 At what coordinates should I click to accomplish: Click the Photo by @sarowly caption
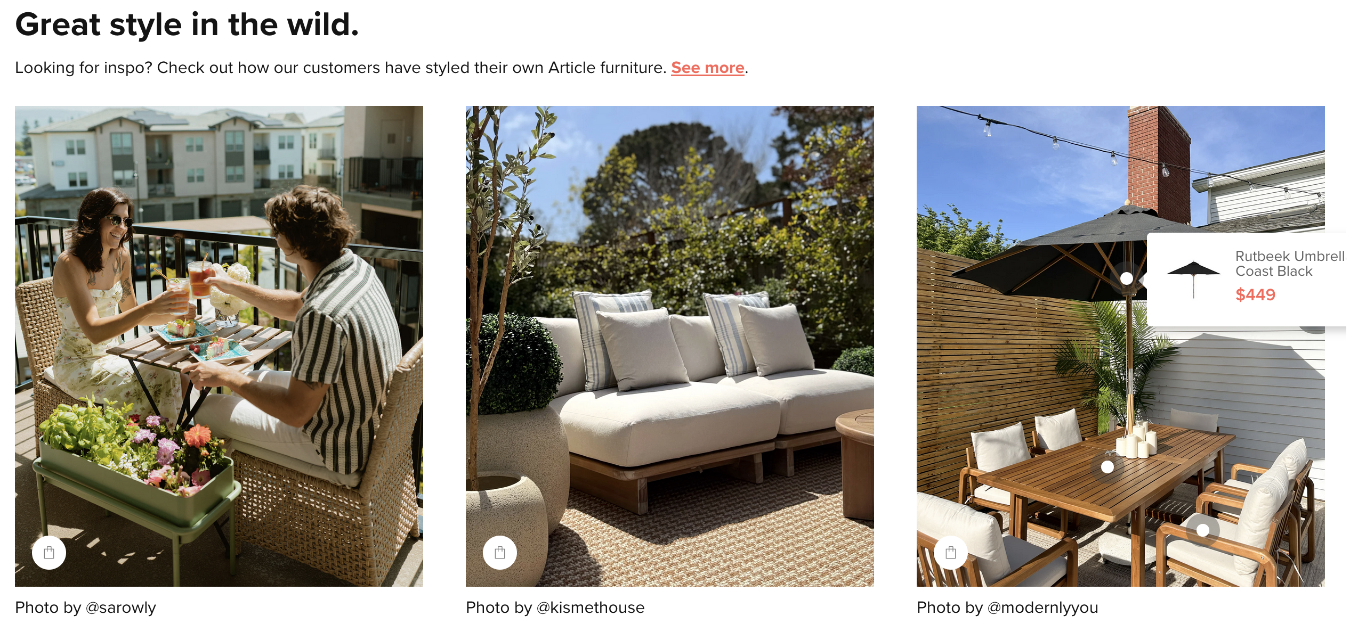[85, 607]
